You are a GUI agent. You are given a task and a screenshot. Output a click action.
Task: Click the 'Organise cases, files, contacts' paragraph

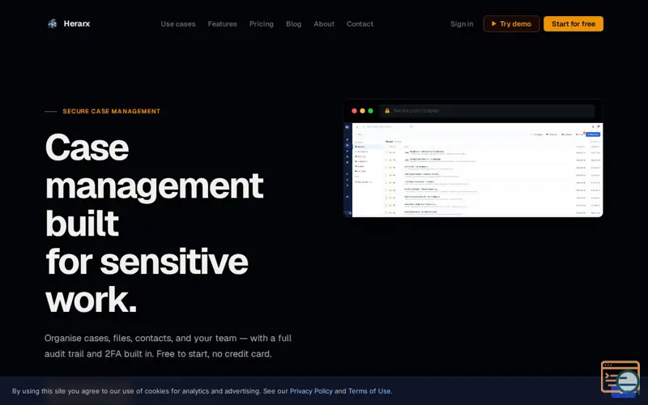pyautogui.click(x=168, y=346)
